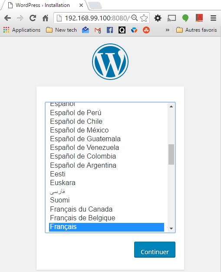Open the Quora Q bookmark icon
Image resolution: width=221 pixels, height=272 pixels.
click(122, 30)
